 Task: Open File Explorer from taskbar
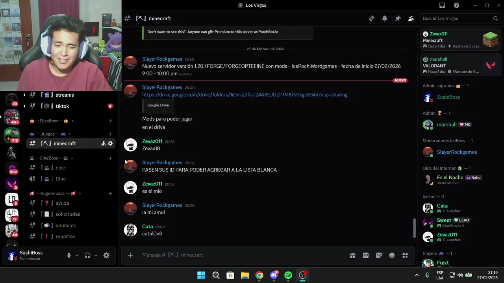[245, 275]
